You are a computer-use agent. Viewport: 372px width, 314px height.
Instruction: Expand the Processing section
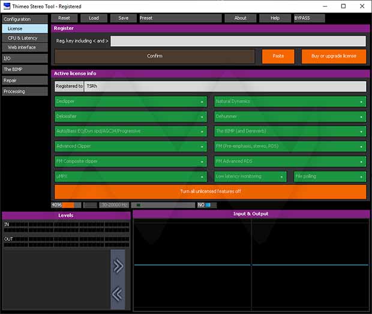[x=25, y=92]
